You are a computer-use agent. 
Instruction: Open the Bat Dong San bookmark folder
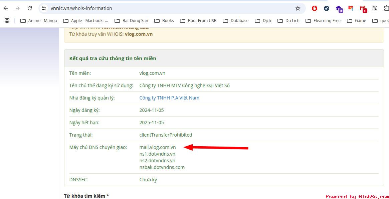point(132,21)
